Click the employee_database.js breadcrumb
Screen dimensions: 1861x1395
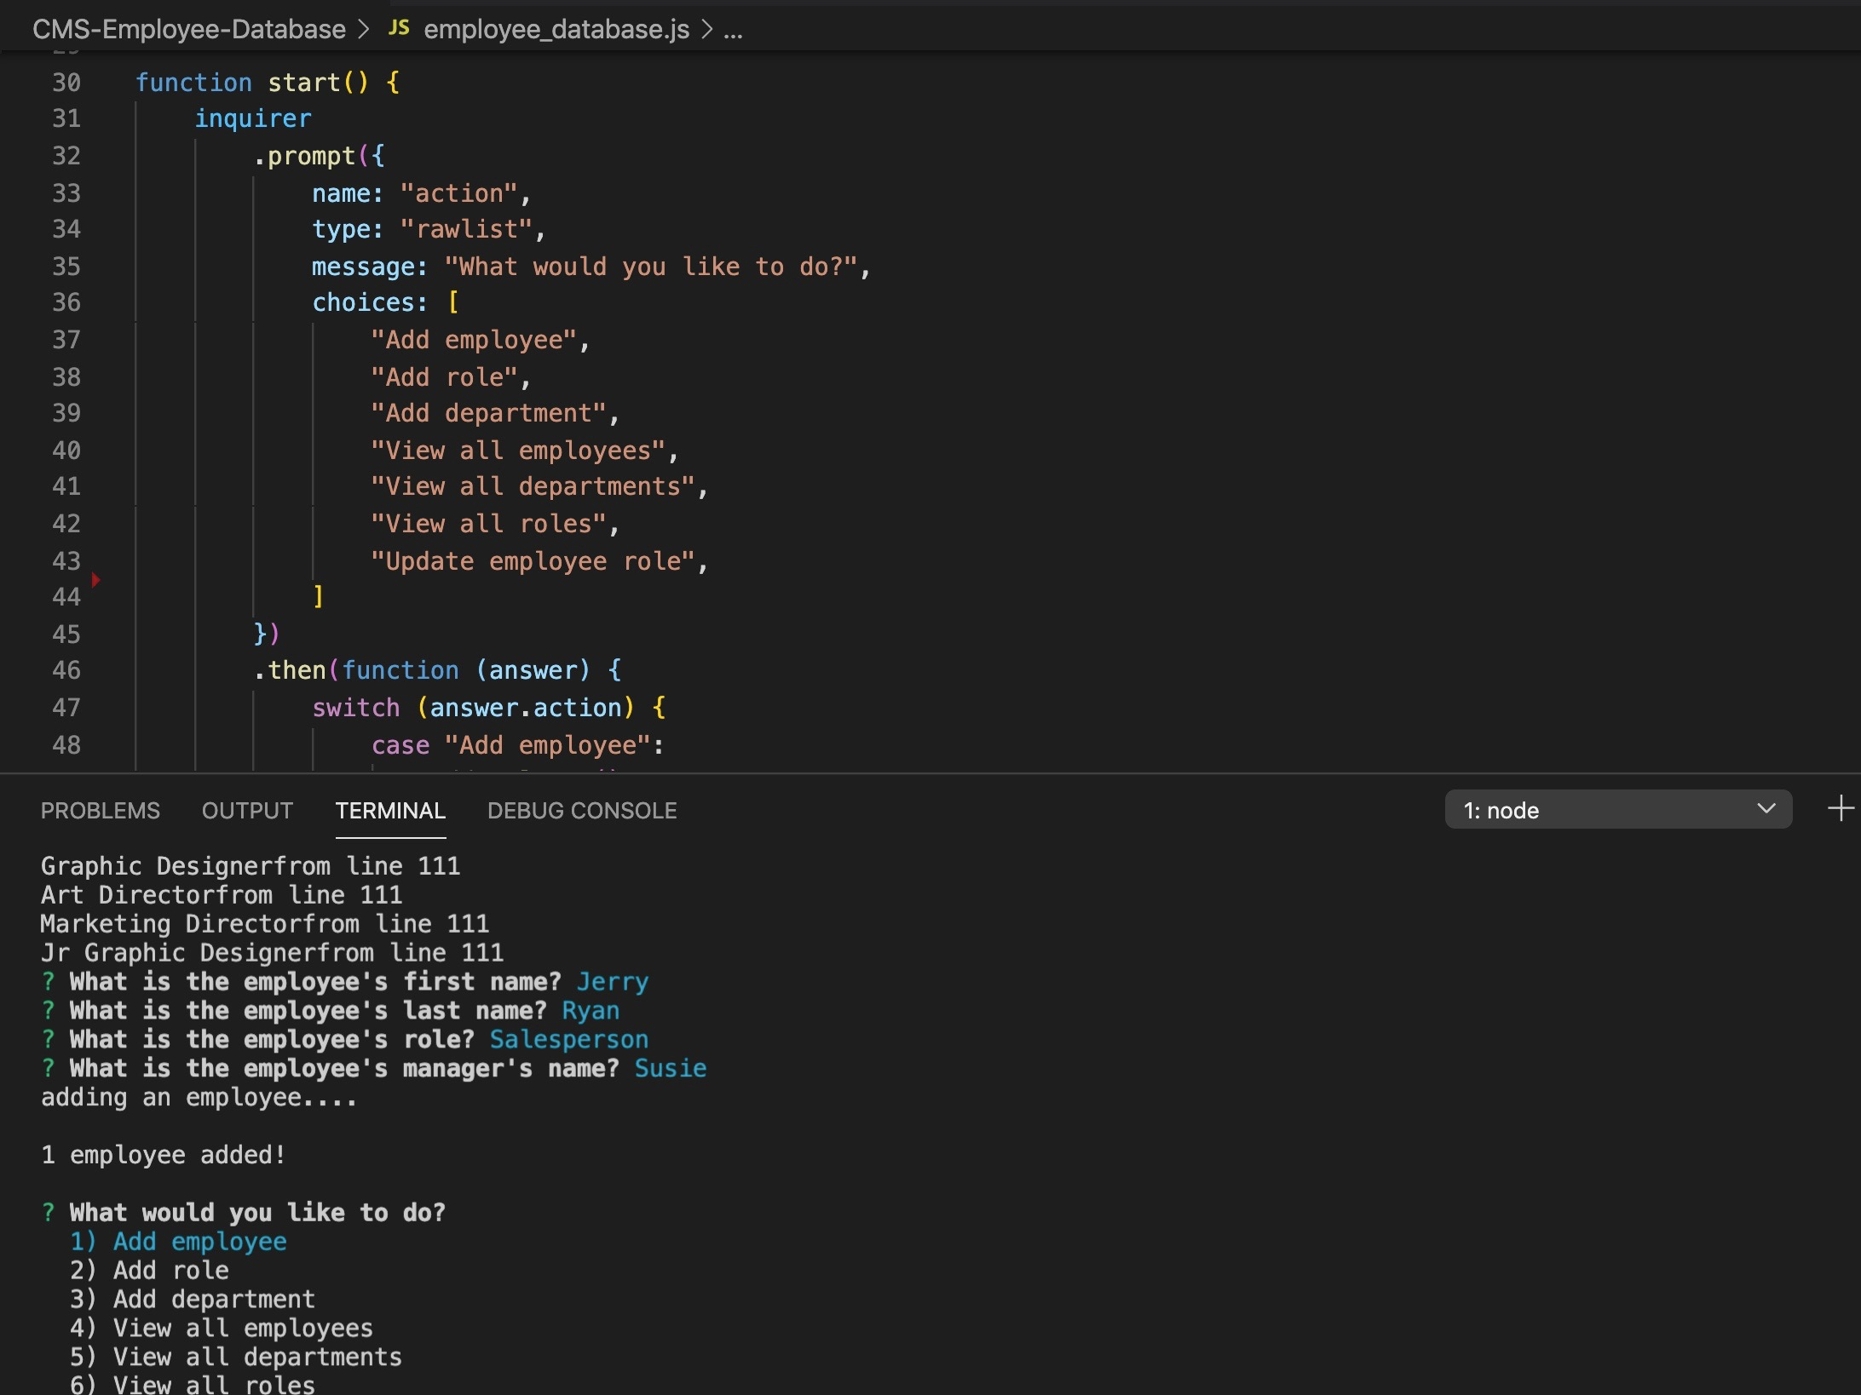click(556, 30)
